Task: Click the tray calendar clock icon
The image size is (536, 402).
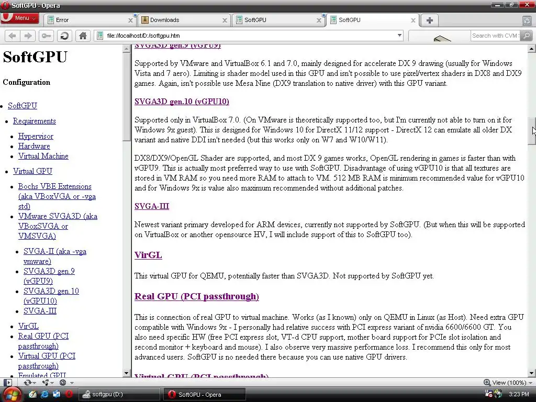Action: (488, 394)
